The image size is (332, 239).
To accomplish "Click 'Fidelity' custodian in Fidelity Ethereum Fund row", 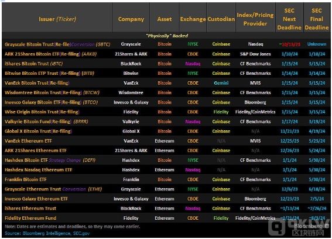I will (x=221, y=219).
